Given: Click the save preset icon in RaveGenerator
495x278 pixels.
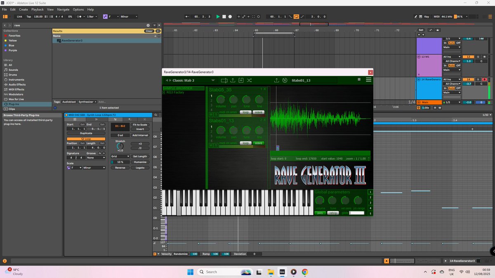Looking at the screenshot, I should tap(241, 80).
